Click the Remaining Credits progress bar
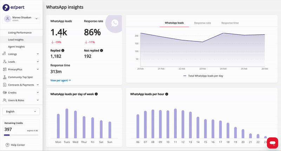Screen dimensions: 281x151 coord(21,135)
